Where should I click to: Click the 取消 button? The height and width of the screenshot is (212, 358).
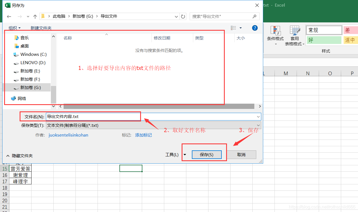click(241, 155)
